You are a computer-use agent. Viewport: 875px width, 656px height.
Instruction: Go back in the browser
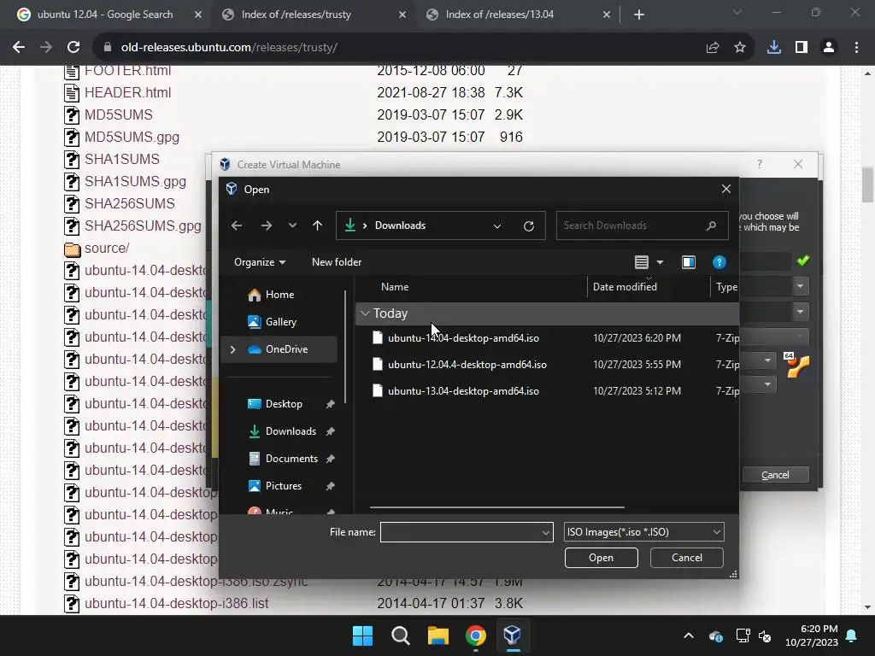pos(19,48)
